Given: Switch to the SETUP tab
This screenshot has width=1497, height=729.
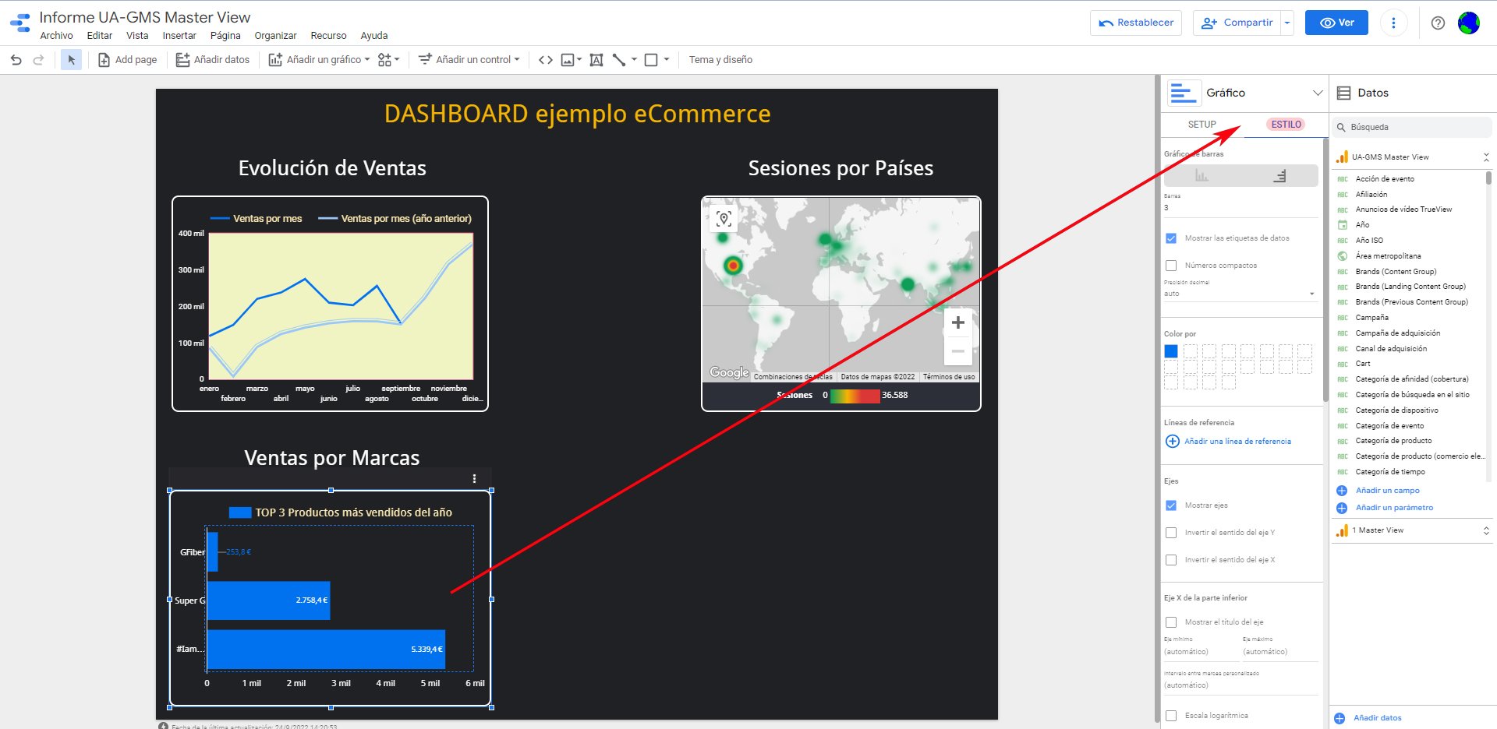Looking at the screenshot, I should (1201, 125).
